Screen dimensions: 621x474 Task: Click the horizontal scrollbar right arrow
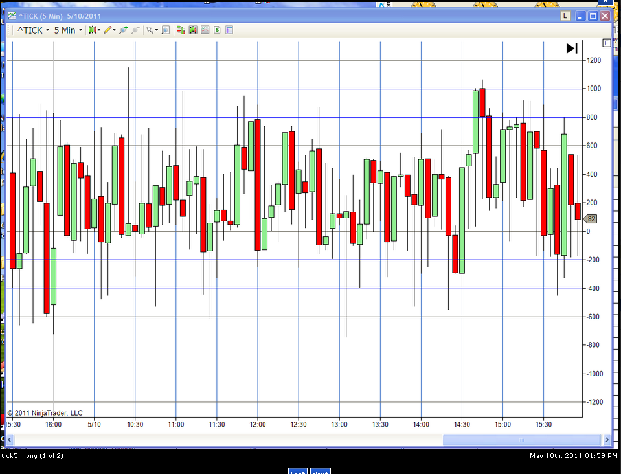[x=607, y=440]
